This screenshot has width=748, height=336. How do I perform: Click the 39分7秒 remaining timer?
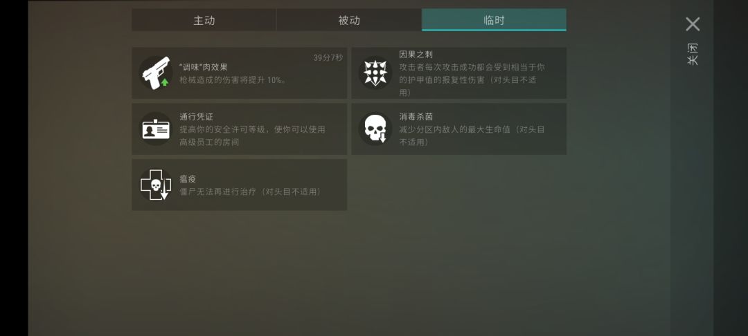pos(328,57)
